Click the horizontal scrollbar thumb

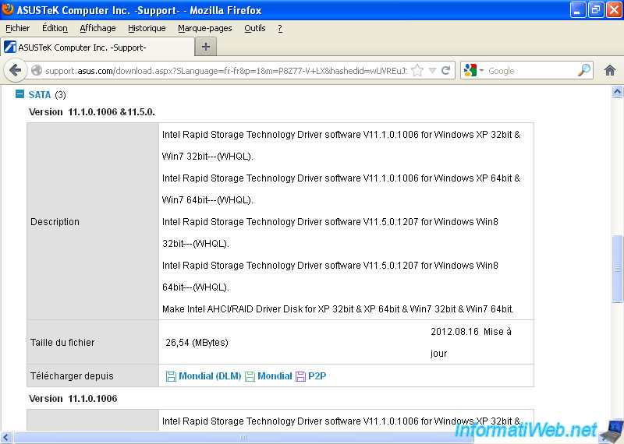click(x=243, y=437)
